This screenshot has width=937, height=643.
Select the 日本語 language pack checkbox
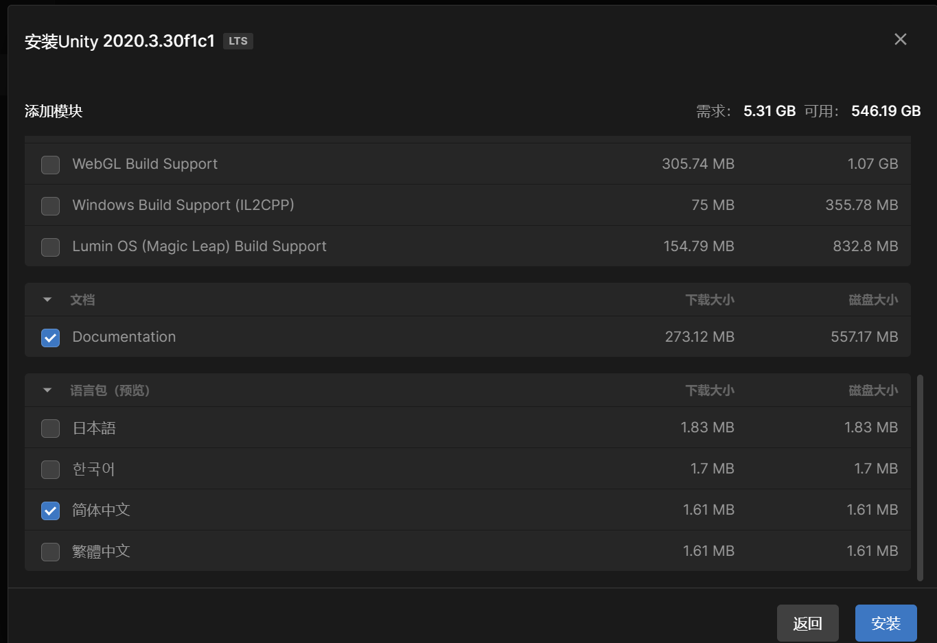50,428
